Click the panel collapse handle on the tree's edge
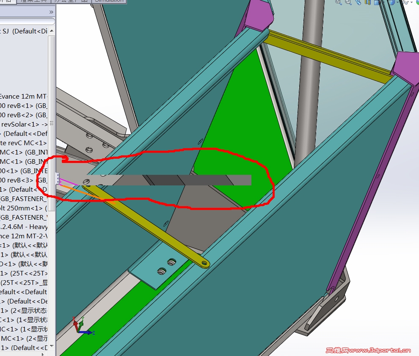Image resolution: width=419 pixels, height=356 pixels. point(58,179)
